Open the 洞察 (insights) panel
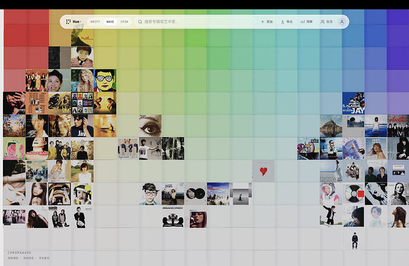This screenshot has width=409, height=266. pyautogui.click(x=306, y=22)
